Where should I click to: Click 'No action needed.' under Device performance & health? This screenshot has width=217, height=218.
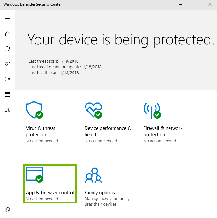101,141
